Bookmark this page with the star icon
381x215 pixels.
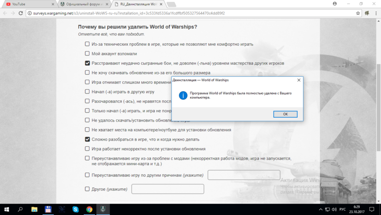coord(358,13)
